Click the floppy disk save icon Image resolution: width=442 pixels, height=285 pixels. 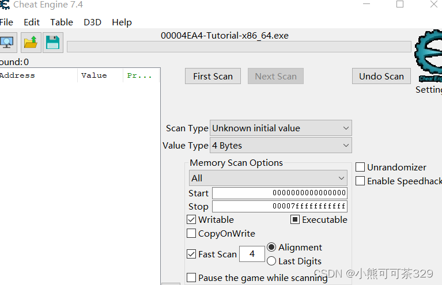tap(52, 43)
